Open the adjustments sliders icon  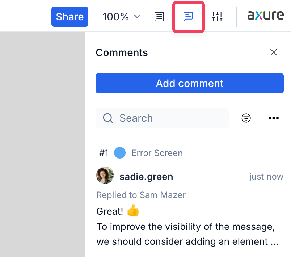[x=217, y=17]
